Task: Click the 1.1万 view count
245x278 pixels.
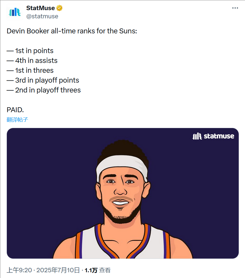Action: coord(91,270)
